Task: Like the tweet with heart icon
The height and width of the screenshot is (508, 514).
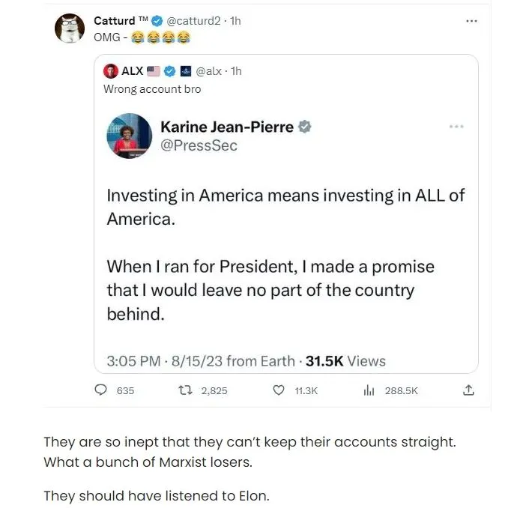Action: (x=279, y=390)
